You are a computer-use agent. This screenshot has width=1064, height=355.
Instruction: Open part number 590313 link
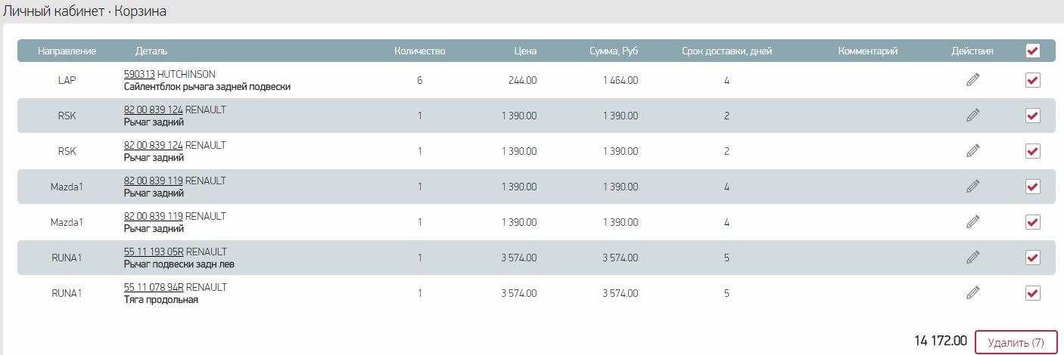tap(139, 74)
